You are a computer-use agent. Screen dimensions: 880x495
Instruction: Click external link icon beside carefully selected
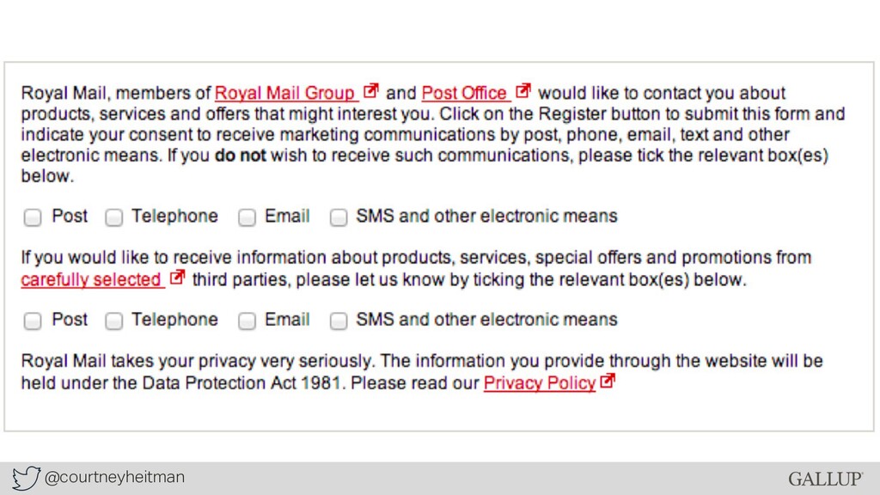(x=177, y=278)
